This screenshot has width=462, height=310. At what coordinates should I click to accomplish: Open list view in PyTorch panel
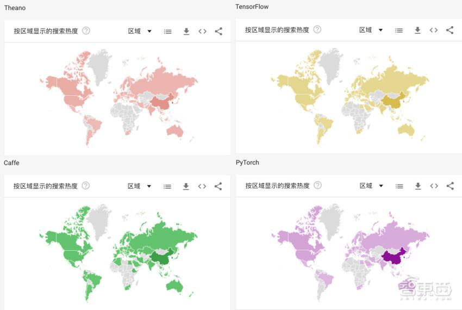click(x=399, y=186)
